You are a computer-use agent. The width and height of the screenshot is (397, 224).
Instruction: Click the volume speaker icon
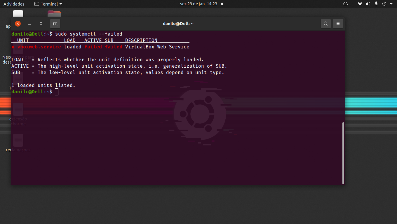[x=368, y=4]
